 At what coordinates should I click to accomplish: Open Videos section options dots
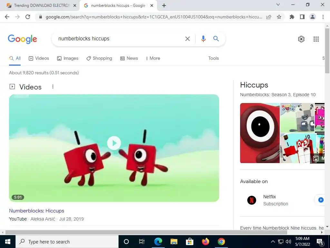click(53, 87)
